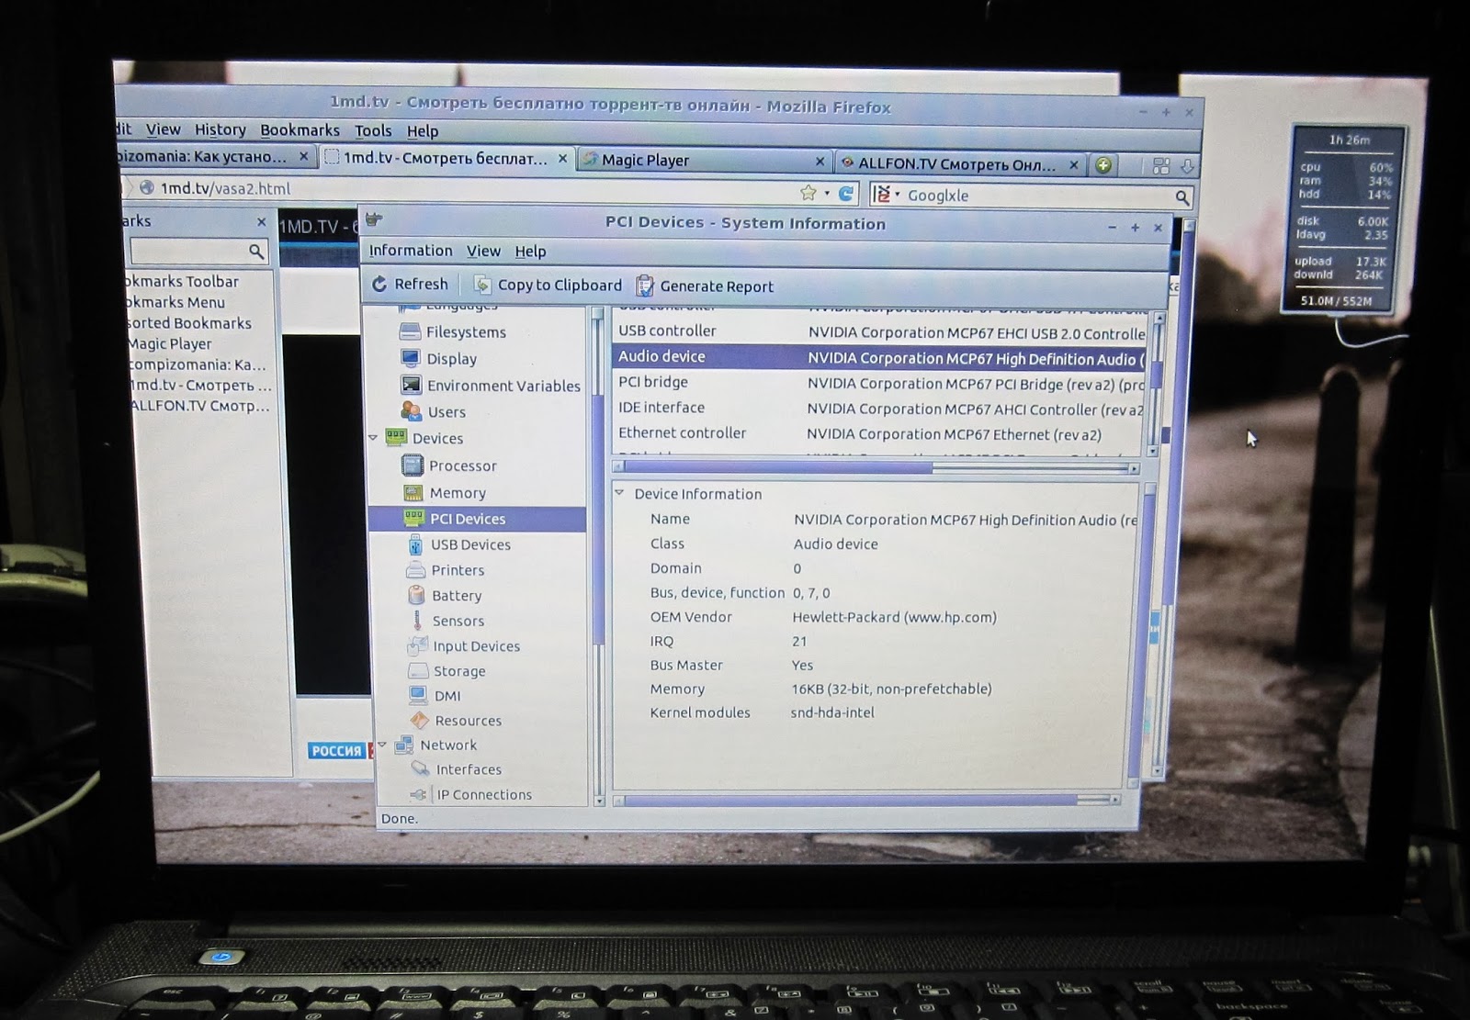
Task: Close the Firefox bookmarks sidebar
Action: click(x=261, y=221)
